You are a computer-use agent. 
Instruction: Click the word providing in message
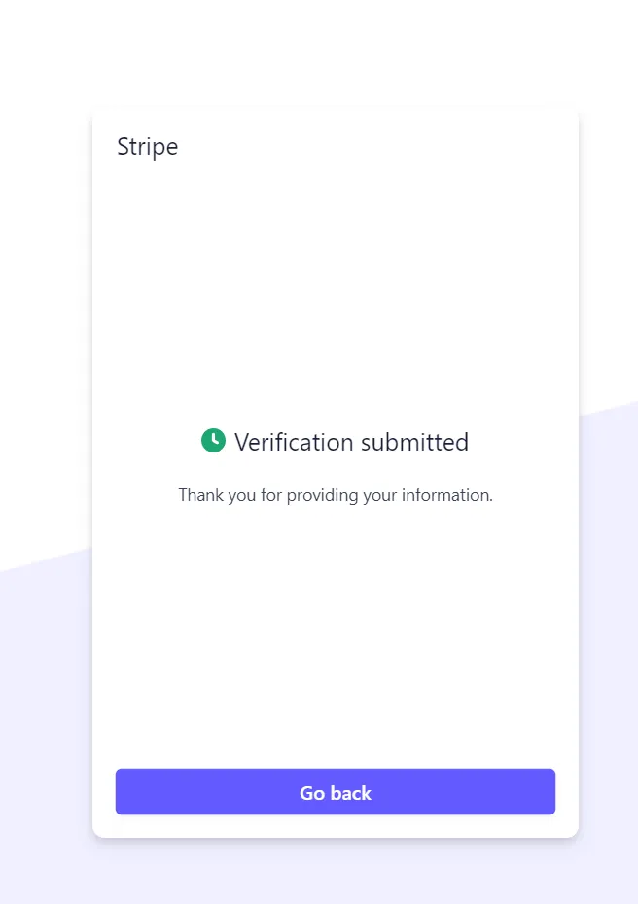pyautogui.click(x=322, y=496)
